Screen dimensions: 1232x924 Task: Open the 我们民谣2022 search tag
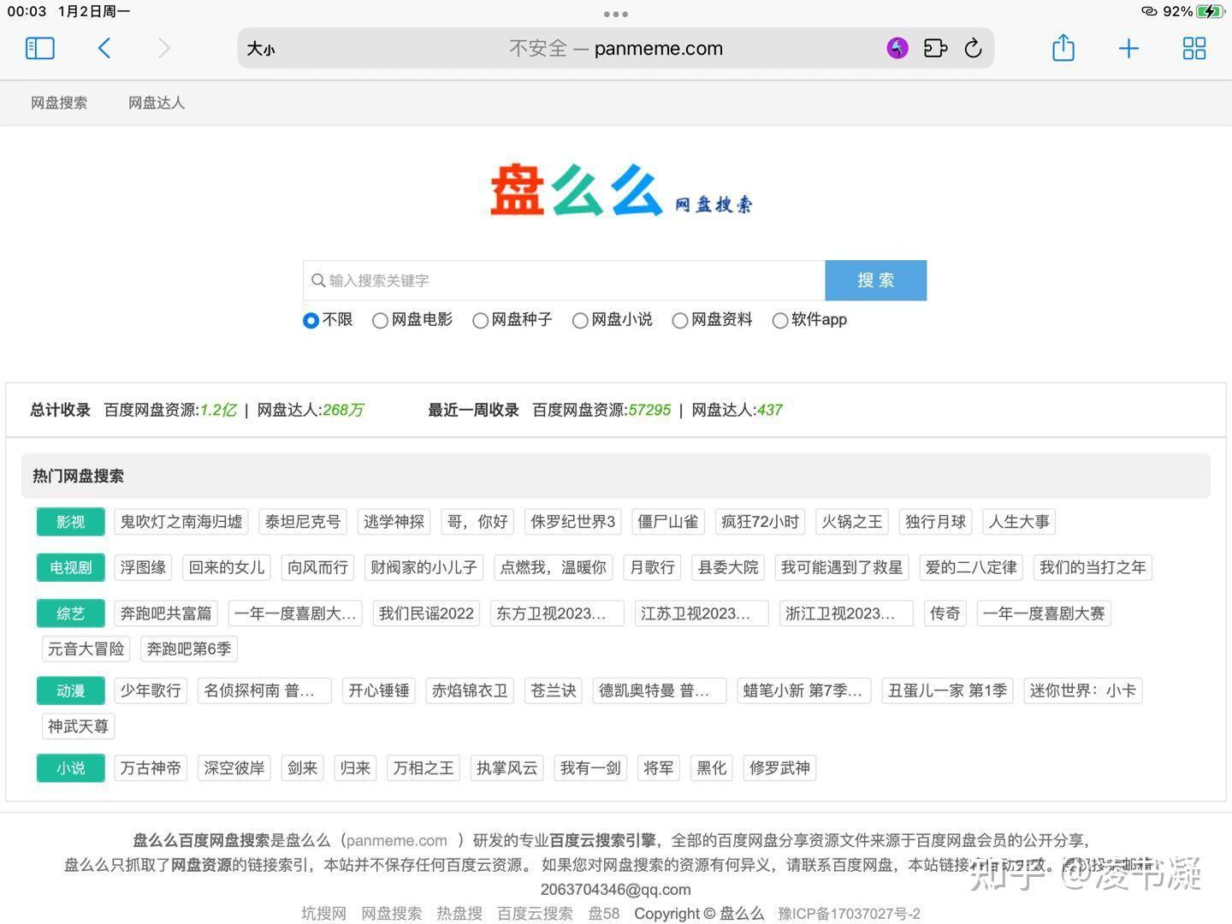pos(426,613)
